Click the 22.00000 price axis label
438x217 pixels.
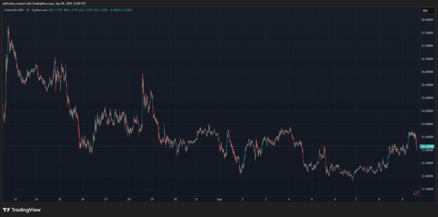(x=427, y=176)
